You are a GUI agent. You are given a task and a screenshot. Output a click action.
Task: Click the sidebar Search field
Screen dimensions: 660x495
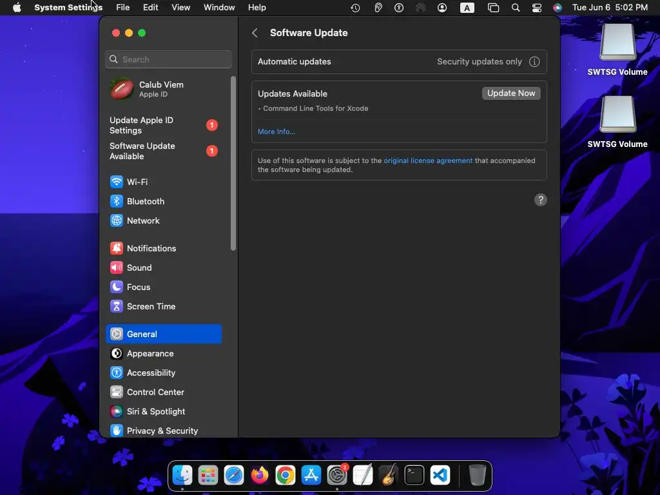(x=168, y=59)
